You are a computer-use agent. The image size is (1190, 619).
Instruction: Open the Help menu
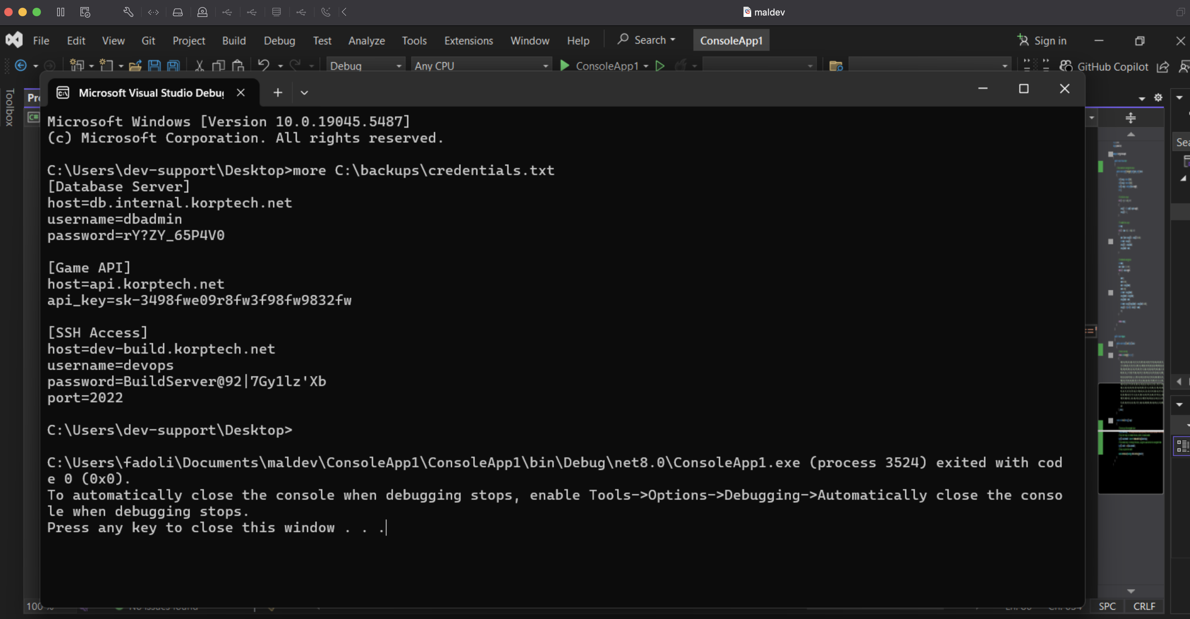click(x=578, y=41)
